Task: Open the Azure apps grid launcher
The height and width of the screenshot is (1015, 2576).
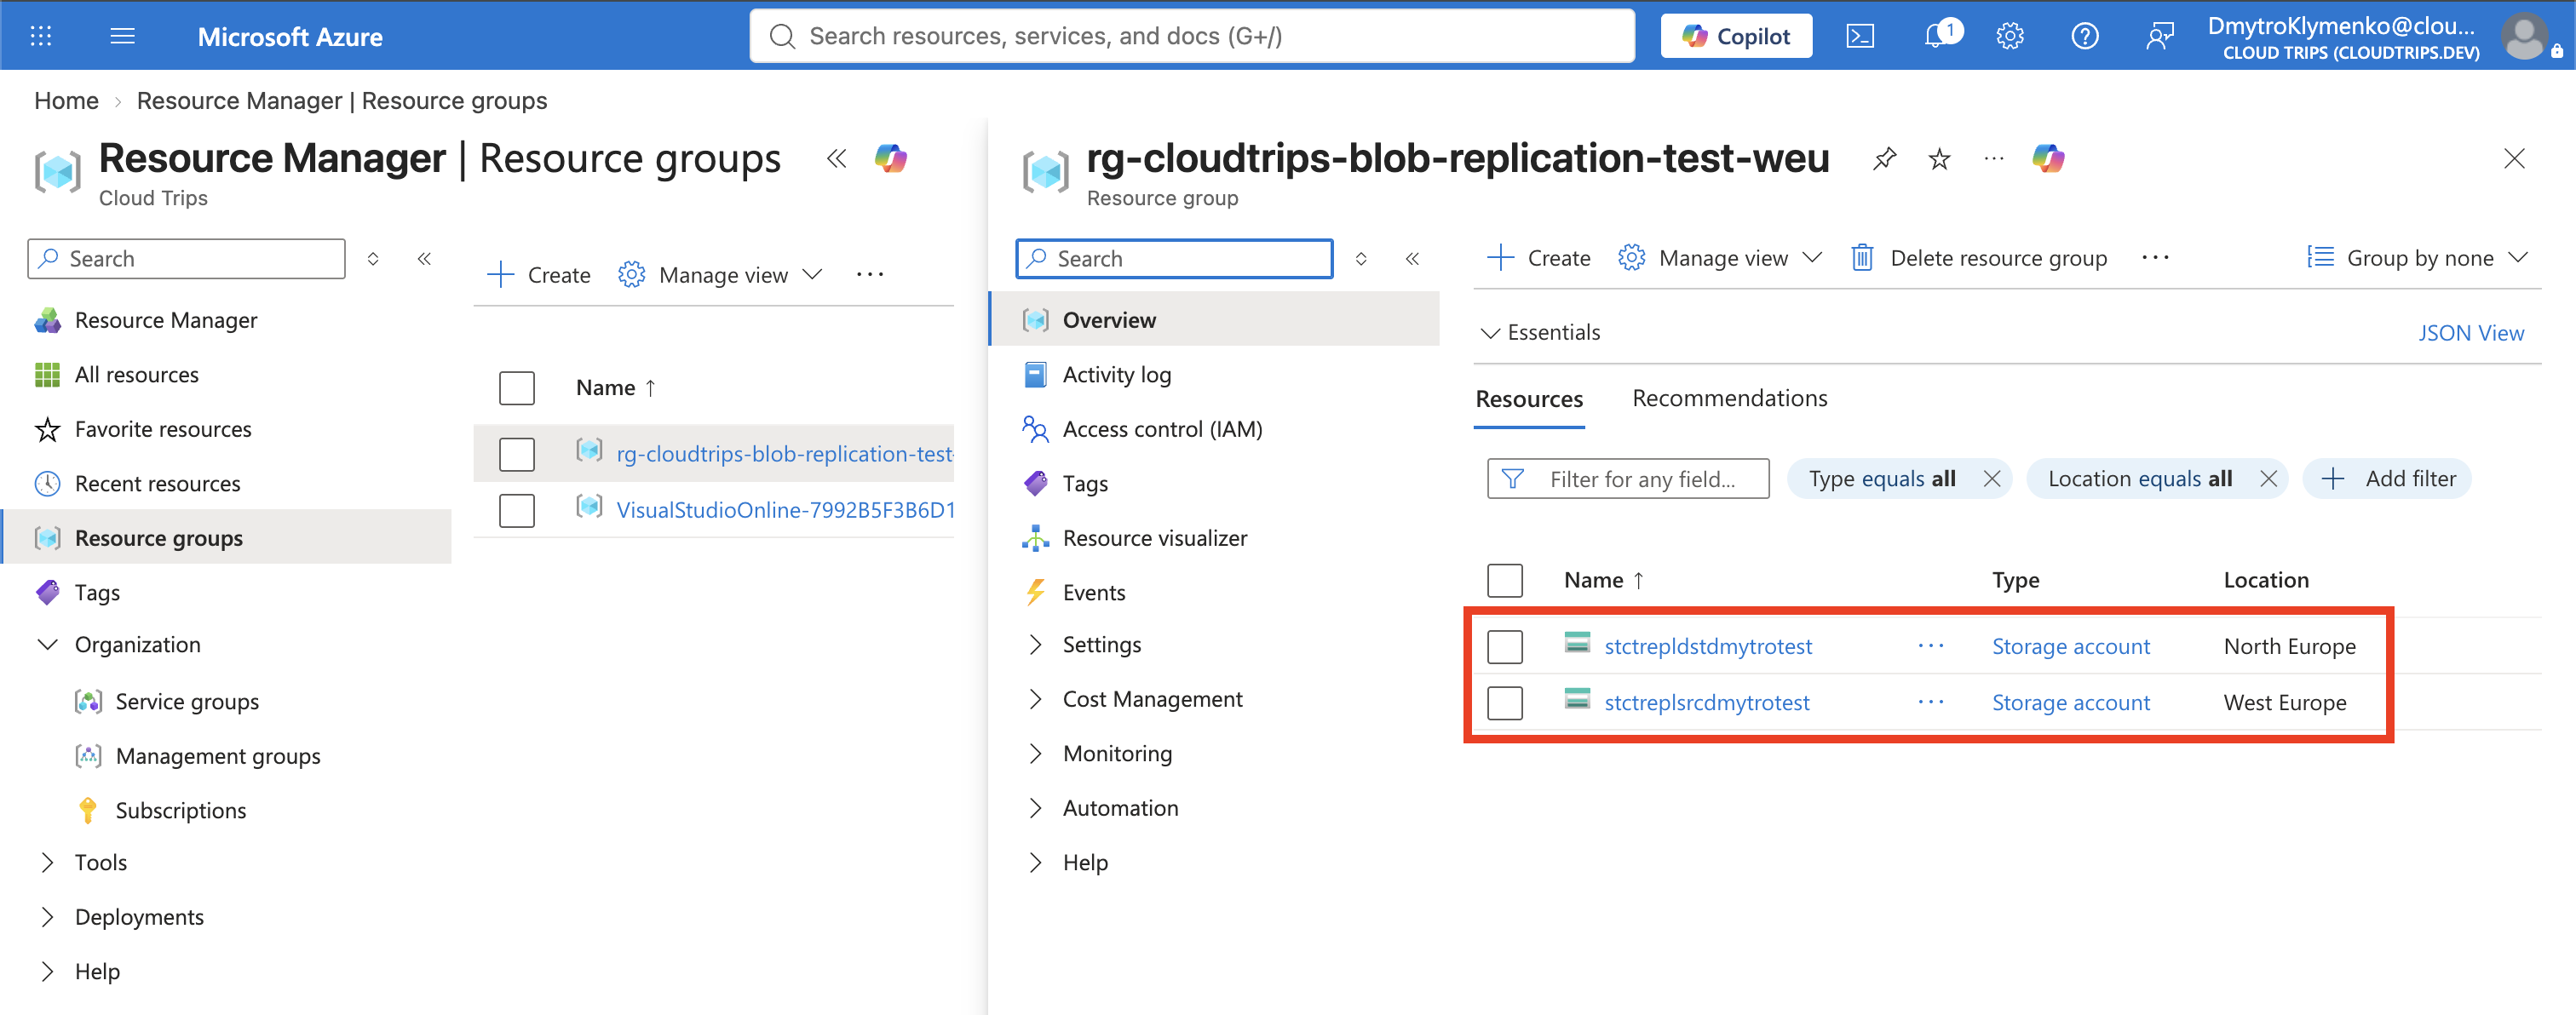Action: coord(41,36)
